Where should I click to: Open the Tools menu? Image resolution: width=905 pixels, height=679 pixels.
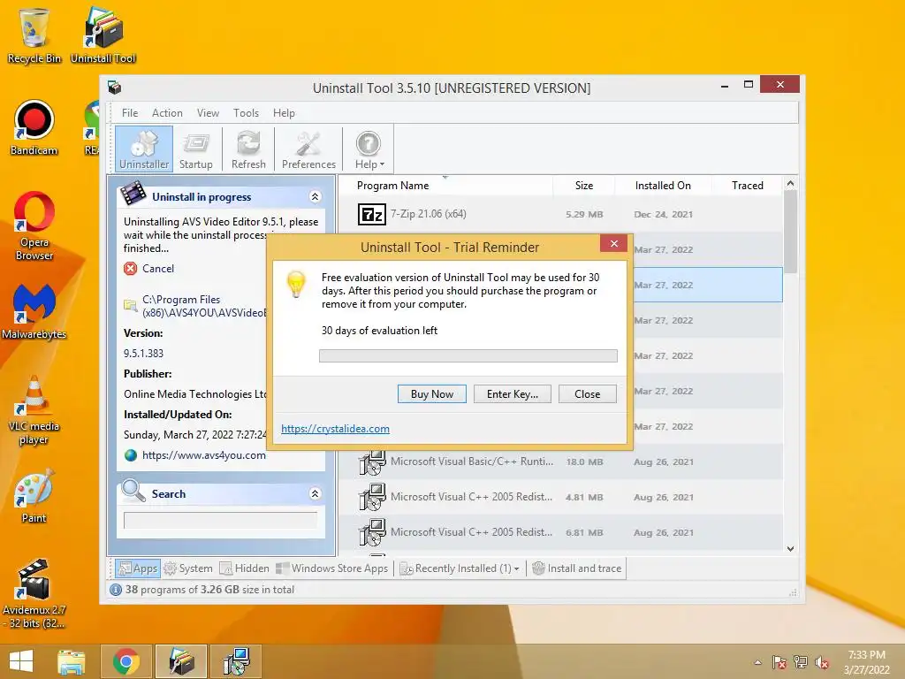[246, 113]
